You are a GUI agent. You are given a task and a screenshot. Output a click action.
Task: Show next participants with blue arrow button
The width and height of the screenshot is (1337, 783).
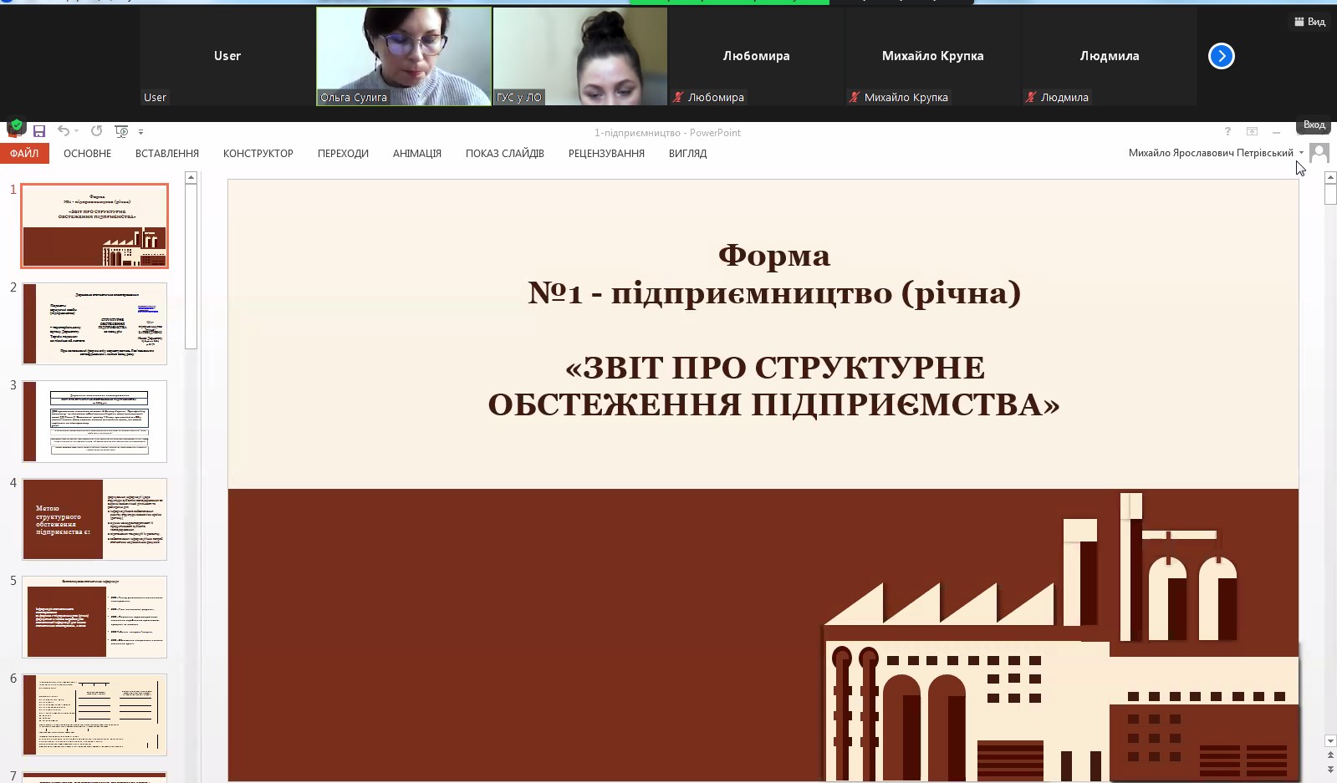[1221, 56]
